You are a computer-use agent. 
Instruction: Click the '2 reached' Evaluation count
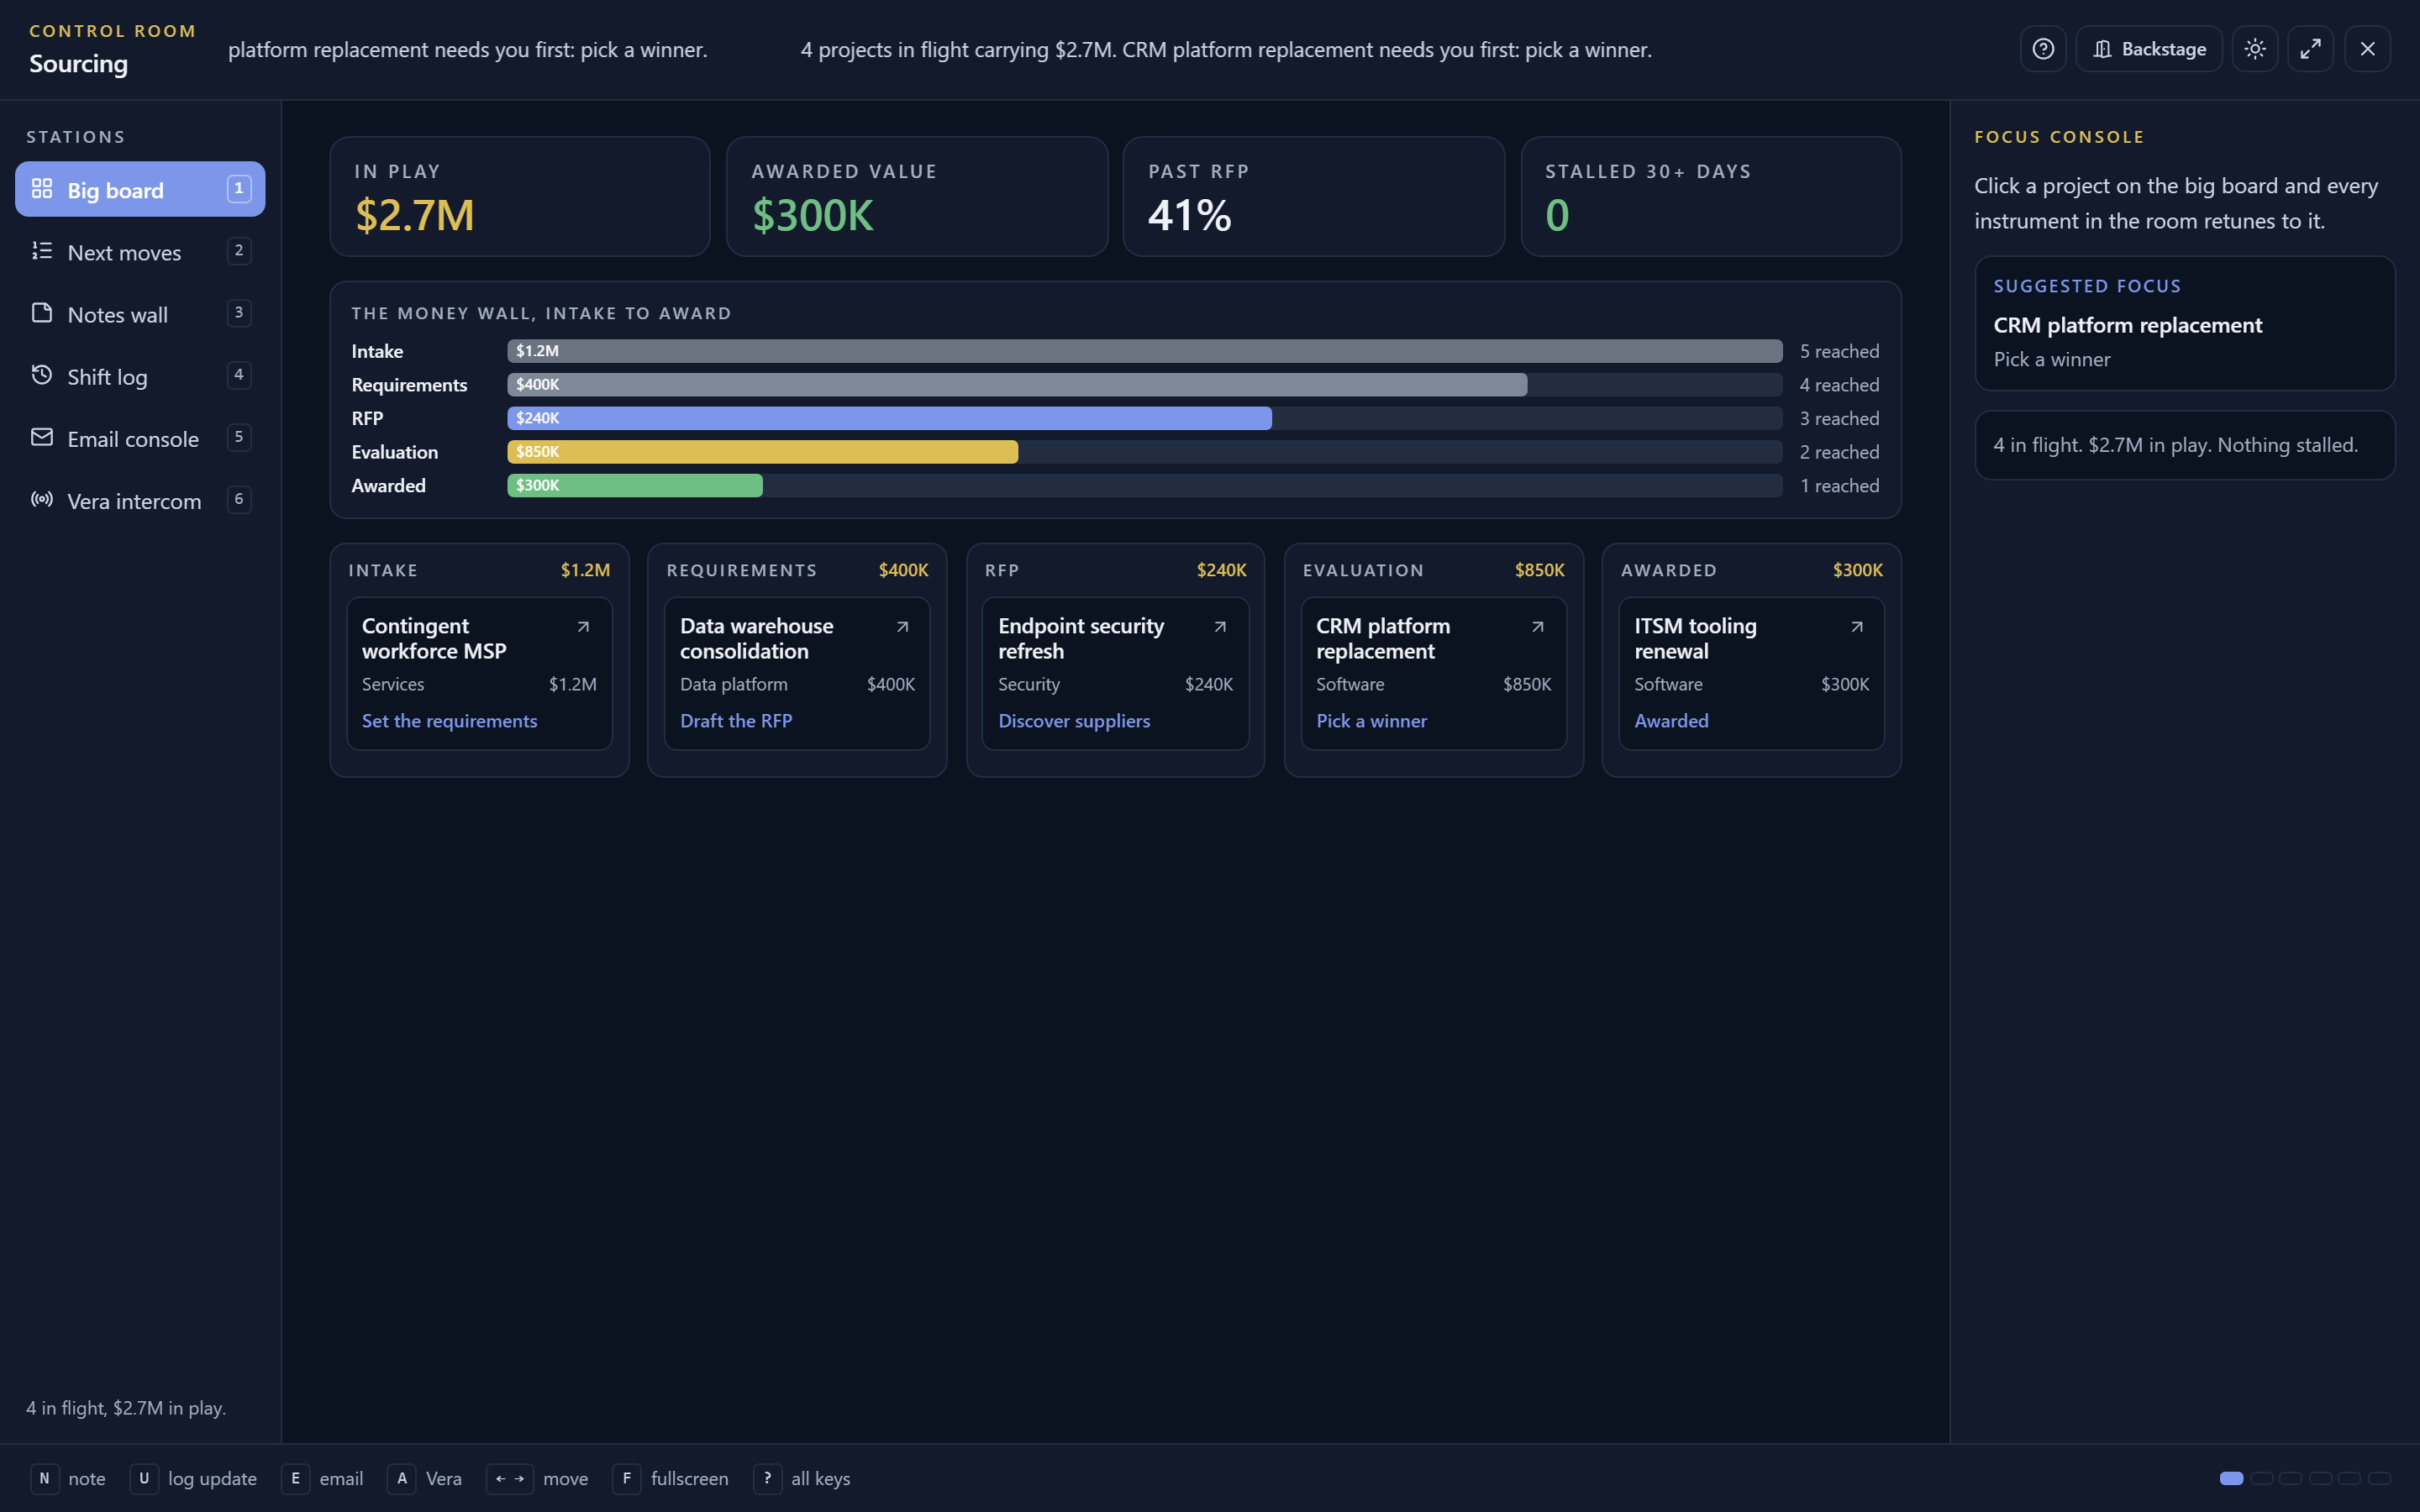coord(1839,452)
